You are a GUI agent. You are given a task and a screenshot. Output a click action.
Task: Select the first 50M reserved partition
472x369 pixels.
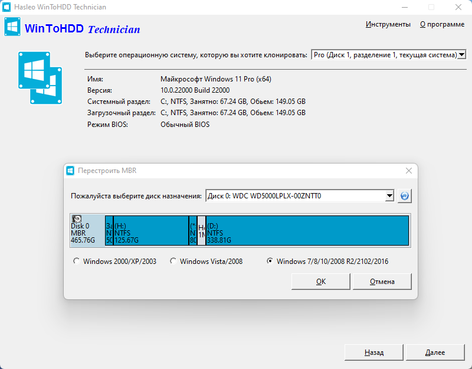point(109,230)
